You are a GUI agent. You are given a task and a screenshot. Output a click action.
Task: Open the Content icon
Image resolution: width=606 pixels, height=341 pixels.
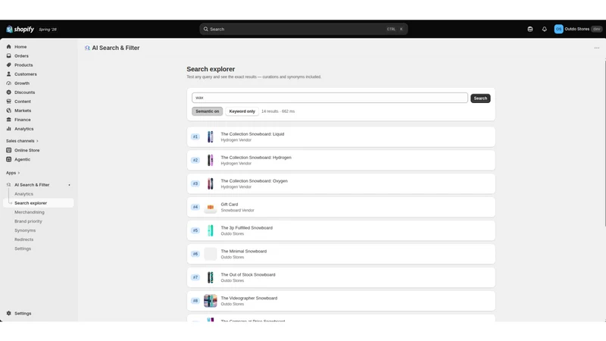[9, 102]
